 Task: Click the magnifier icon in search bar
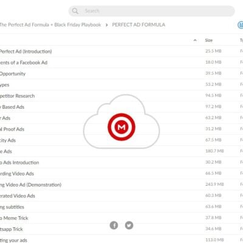75,11
